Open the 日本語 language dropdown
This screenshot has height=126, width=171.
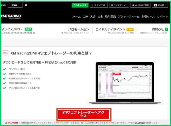point(160,5)
